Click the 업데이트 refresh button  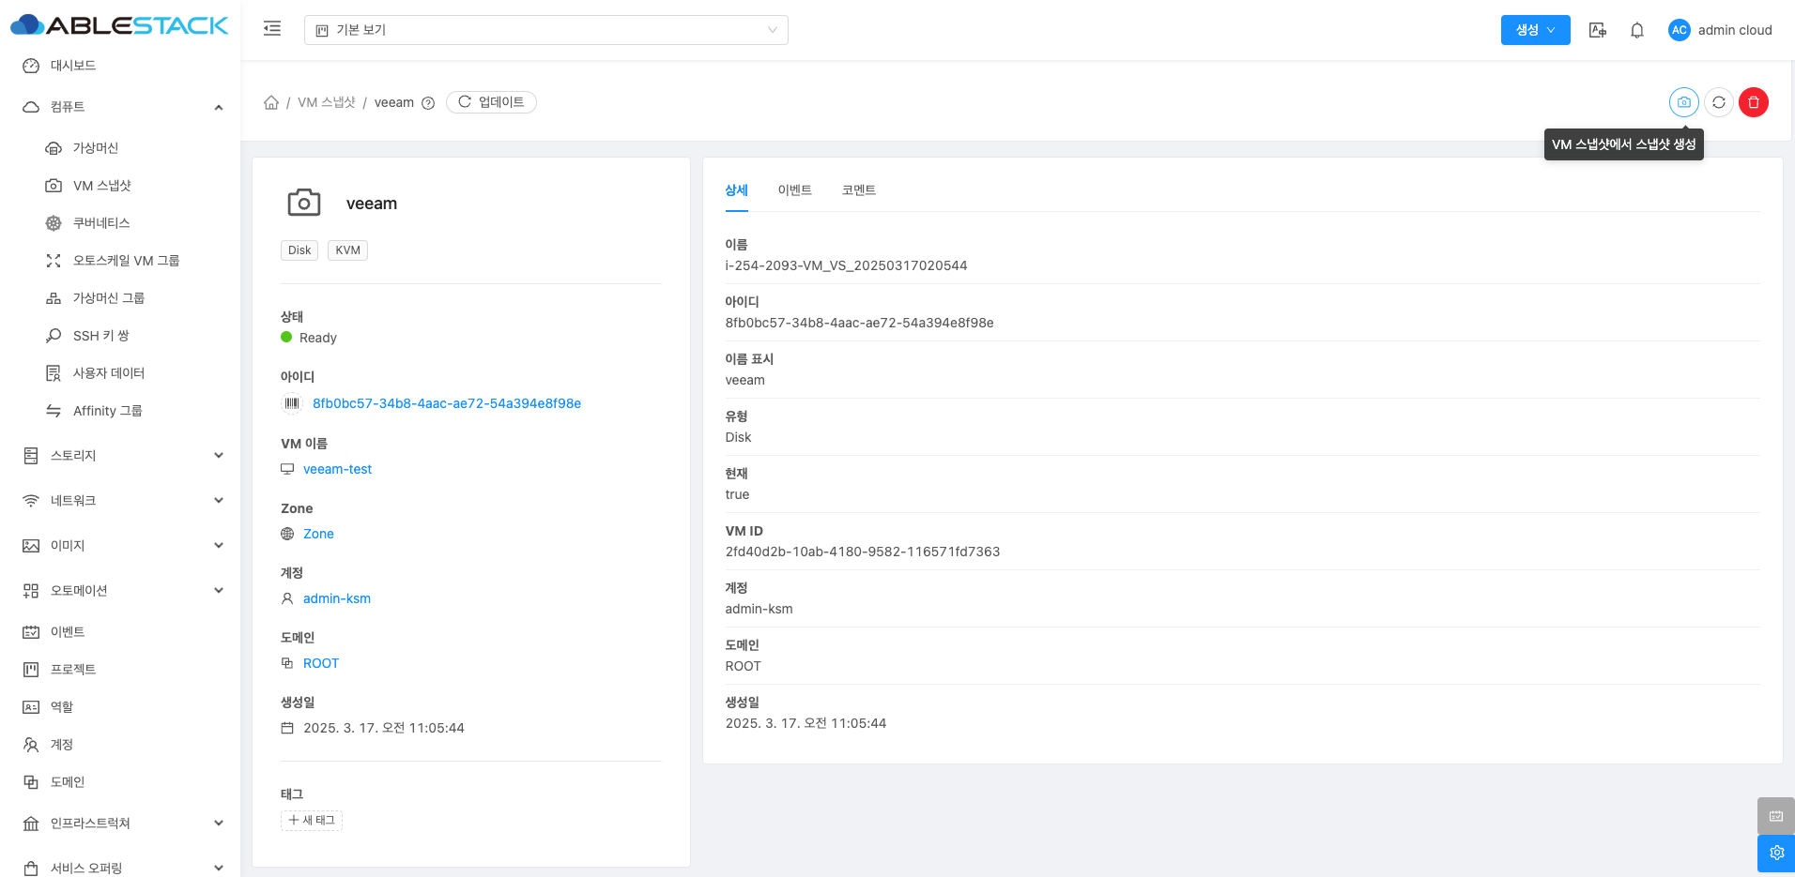point(491,102)
